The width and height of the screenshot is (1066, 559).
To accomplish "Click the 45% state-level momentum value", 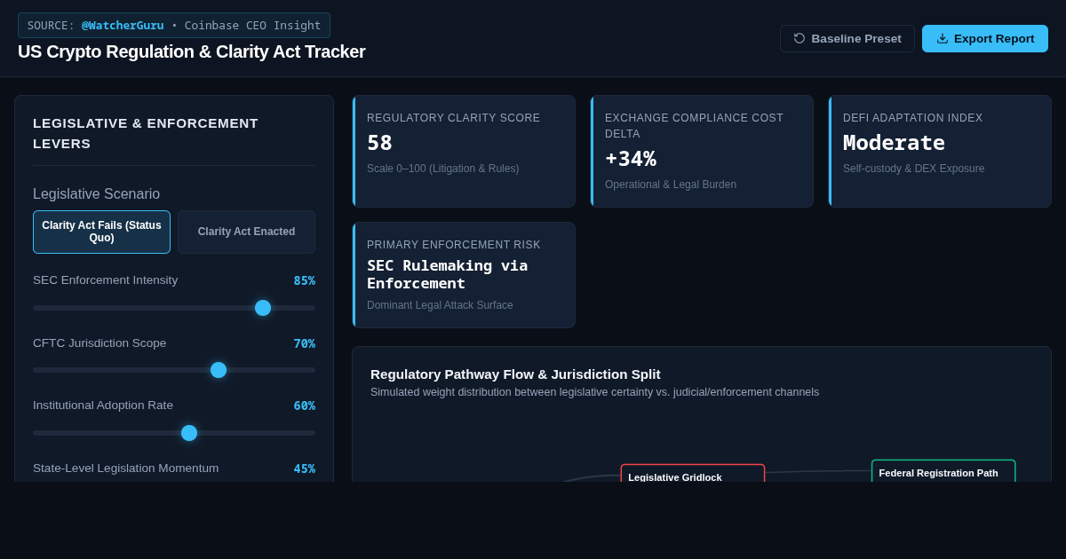I will point(304,468).
